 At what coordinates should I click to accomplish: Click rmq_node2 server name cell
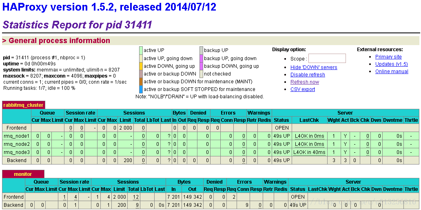point(17,144)
